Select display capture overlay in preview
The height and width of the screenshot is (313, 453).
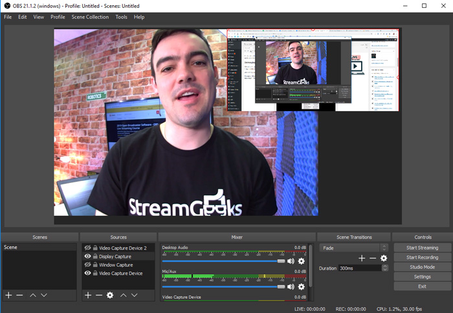(313, 70)
